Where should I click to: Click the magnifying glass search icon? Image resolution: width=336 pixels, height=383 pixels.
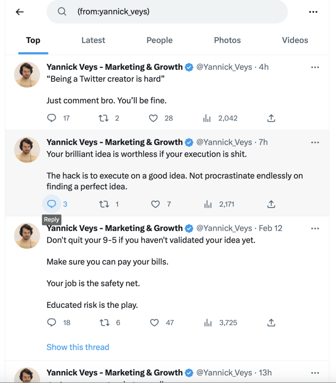point(62,12)
